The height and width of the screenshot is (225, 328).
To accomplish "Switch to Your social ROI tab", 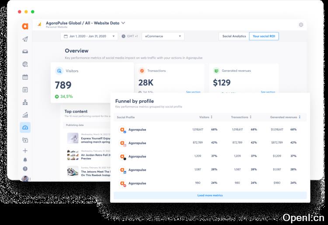I will pyautogui.click(x=264, y=36).
